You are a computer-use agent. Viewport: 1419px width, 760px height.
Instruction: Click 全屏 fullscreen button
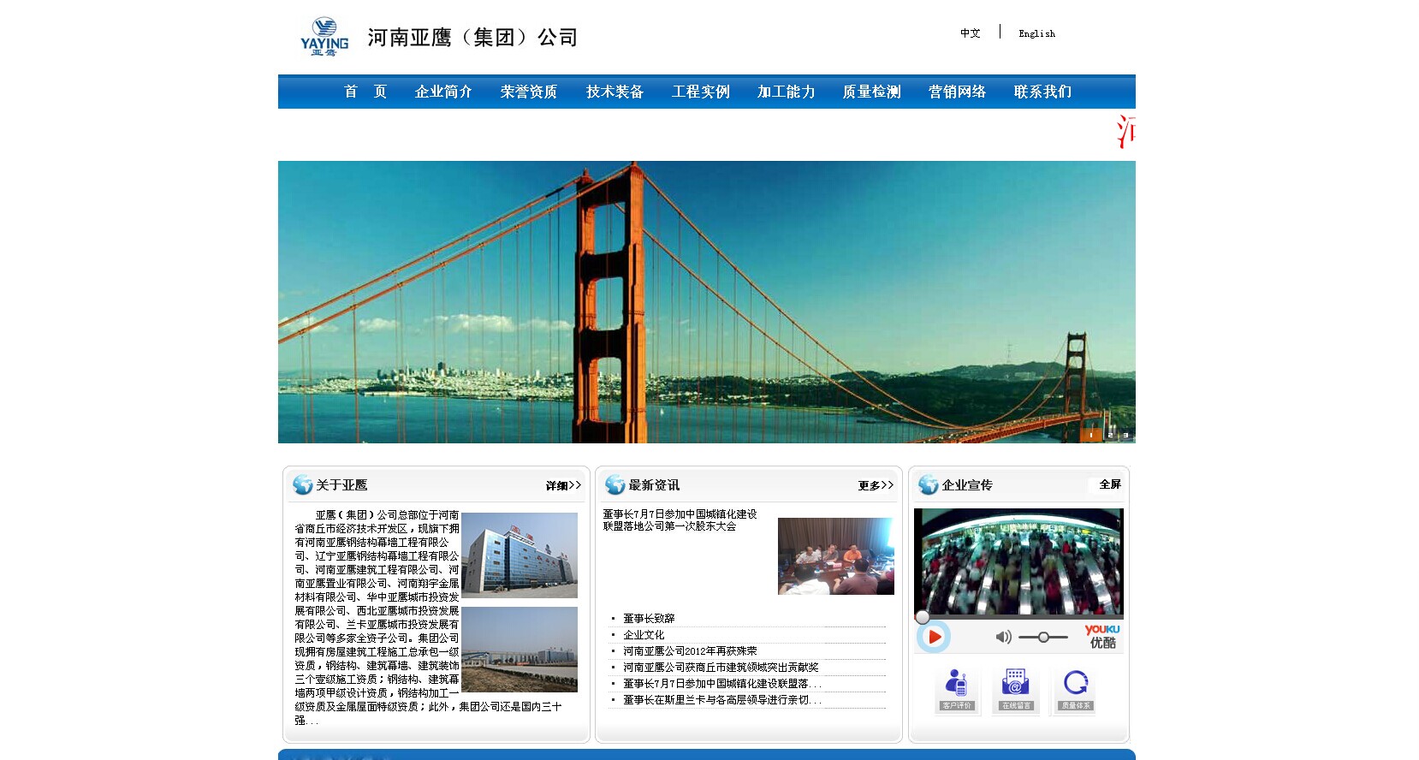point(1110,484)
